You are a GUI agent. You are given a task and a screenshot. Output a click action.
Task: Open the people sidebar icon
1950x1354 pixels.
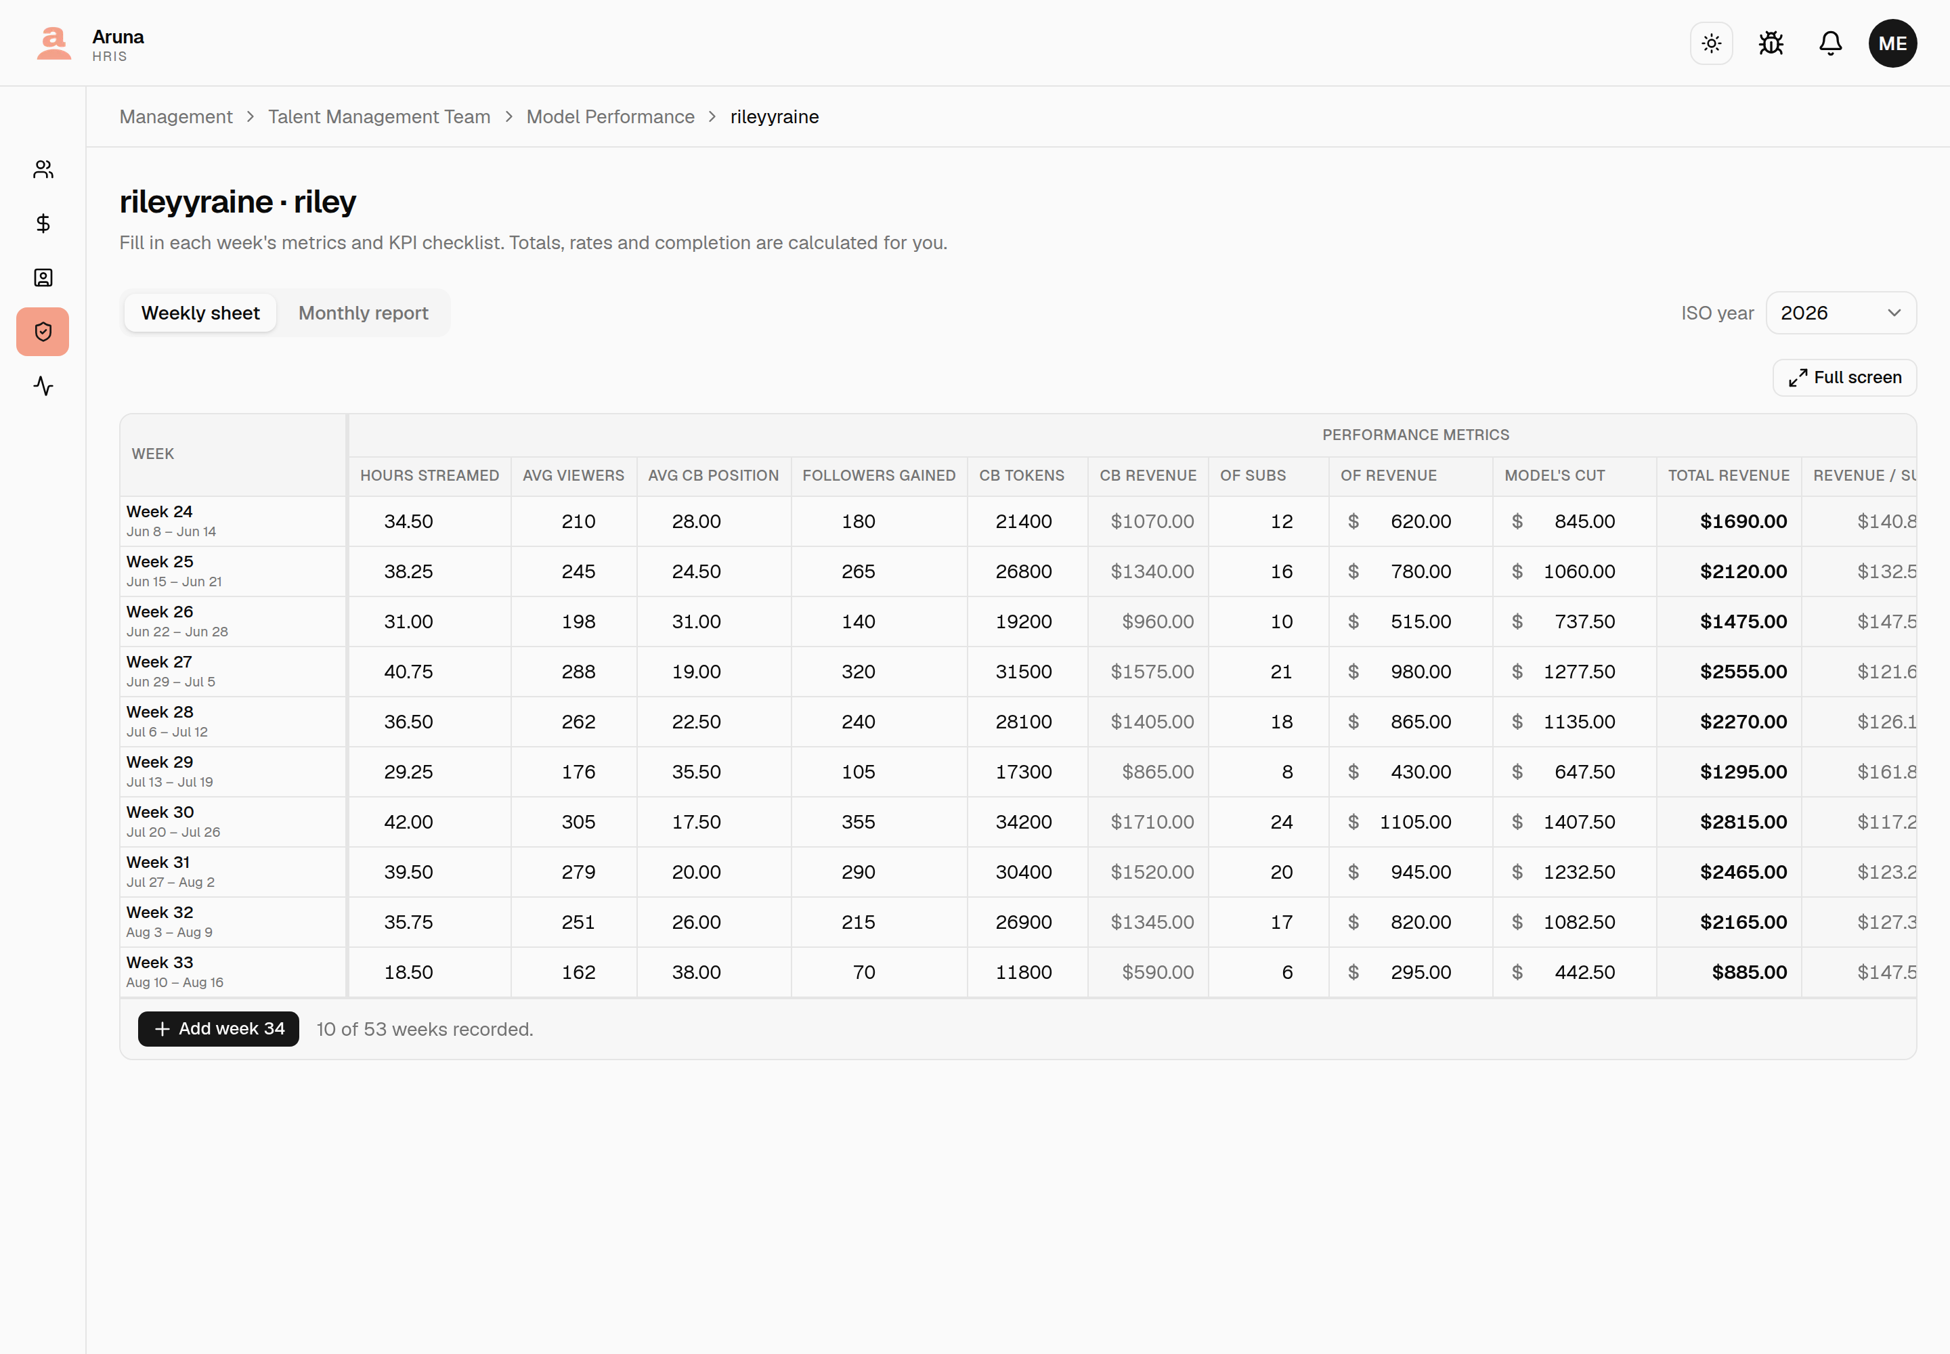tap(43, 169)
